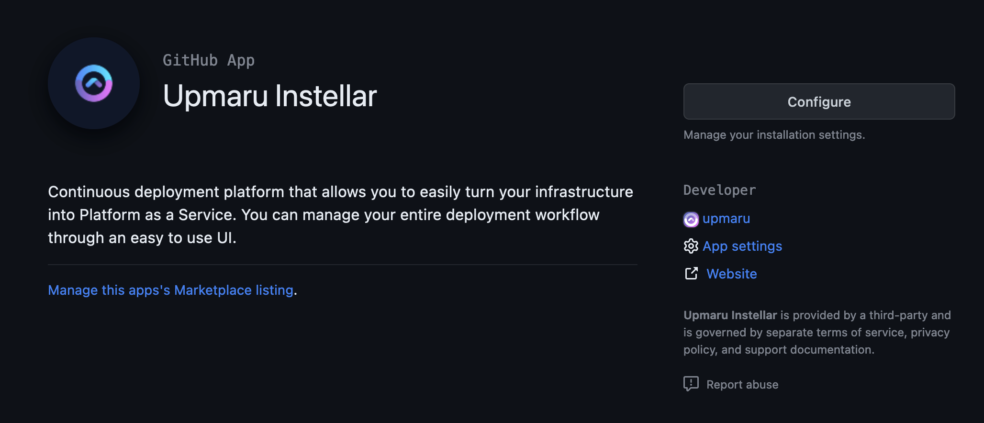Click the third-party terms disclaimer paragraph
The height and width of the screenshot is (423, 984).
coord(816,332)
